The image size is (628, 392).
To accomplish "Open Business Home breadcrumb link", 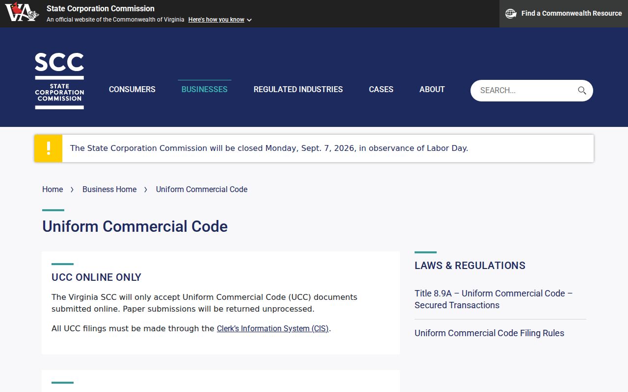I will pos(109,189).
